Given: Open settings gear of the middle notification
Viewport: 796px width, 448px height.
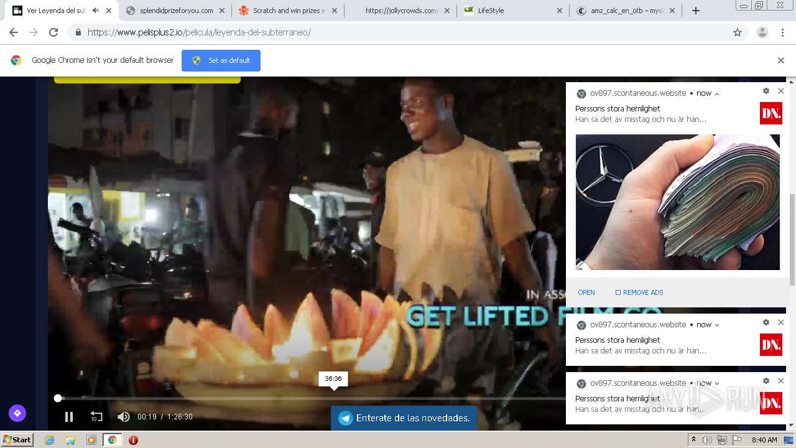Looking at the screenshot, I should pyautogui.click(x=766, y=322).
